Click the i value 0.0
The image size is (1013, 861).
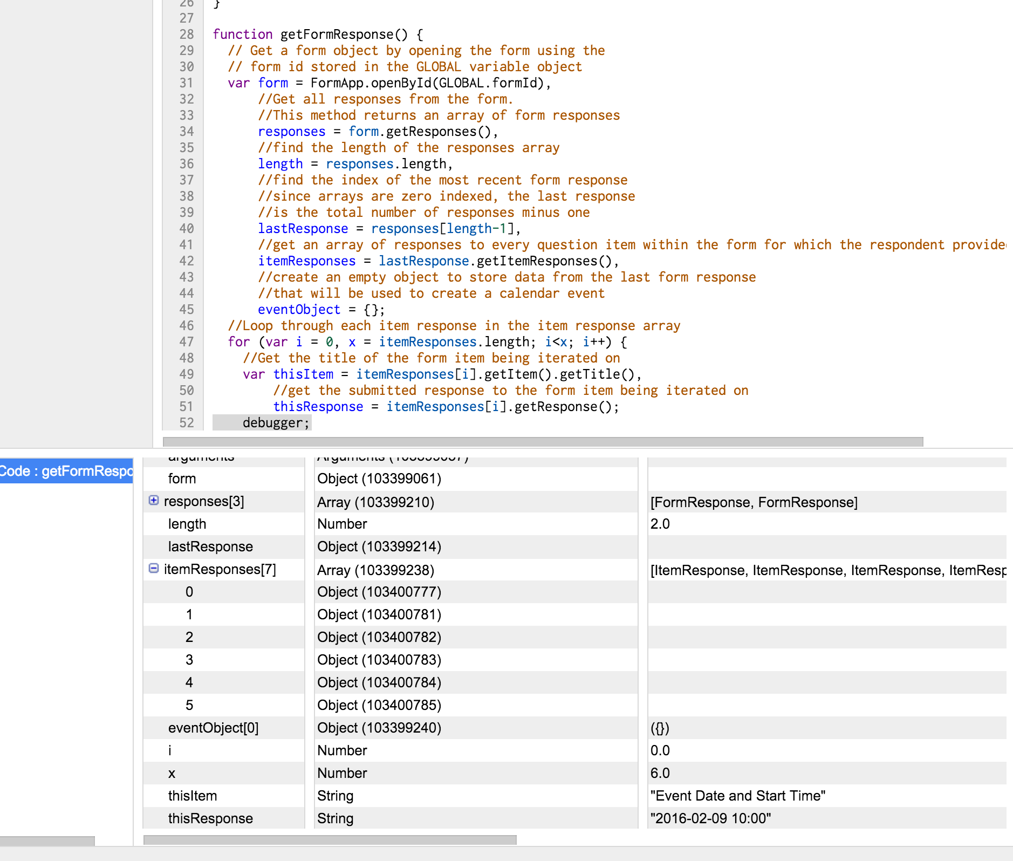(x=660, y=750)
